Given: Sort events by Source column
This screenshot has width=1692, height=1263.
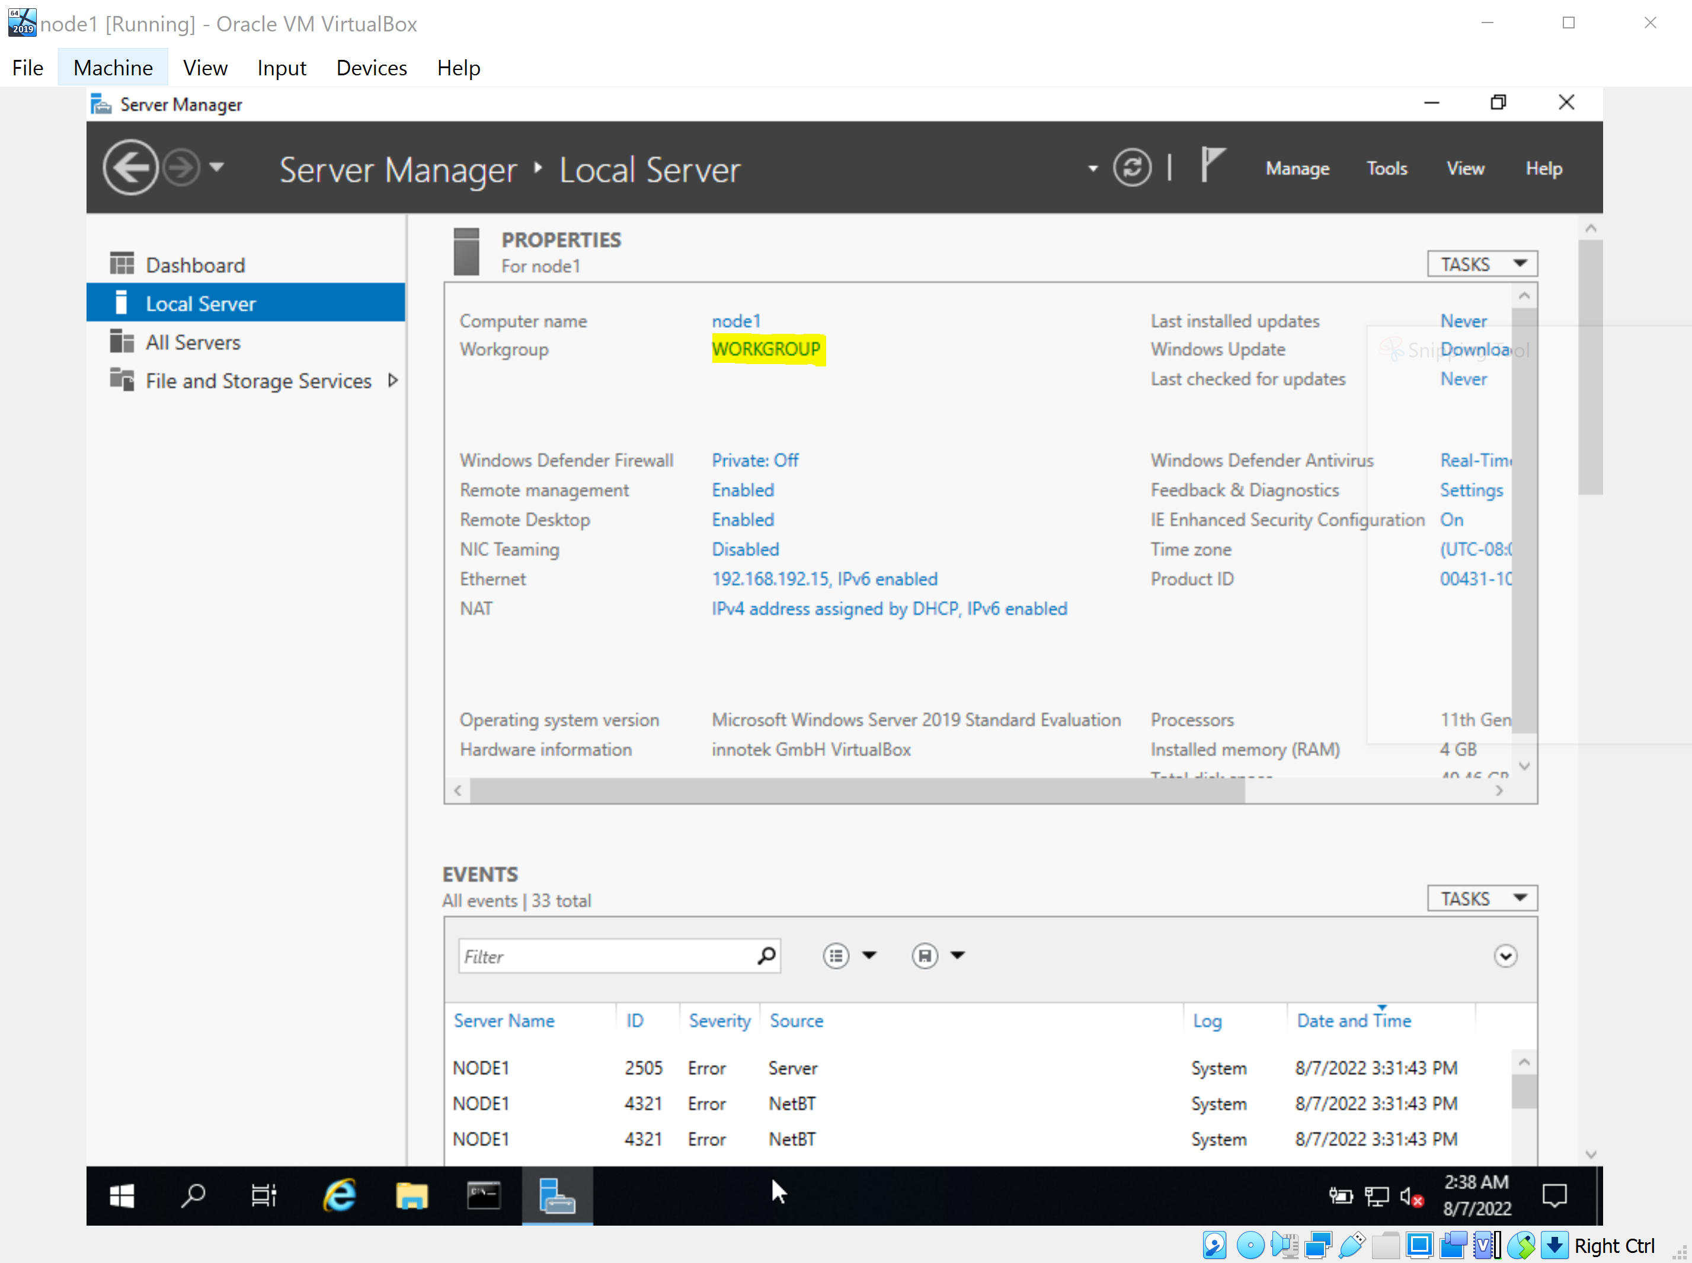Looking at the screenshot, I should click(x=797, y=1020).
